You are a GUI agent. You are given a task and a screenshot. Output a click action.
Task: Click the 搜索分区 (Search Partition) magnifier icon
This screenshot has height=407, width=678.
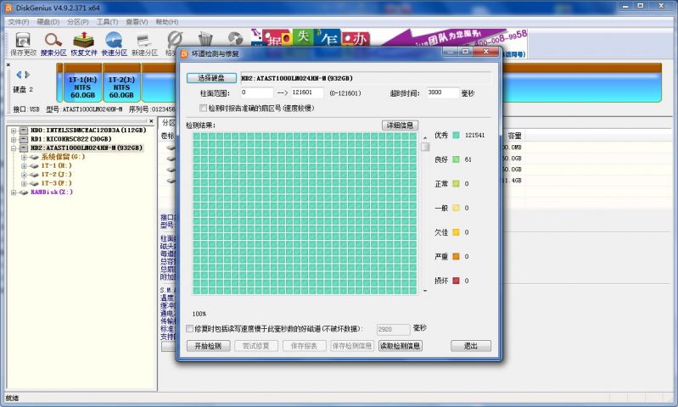coord(53,42)
